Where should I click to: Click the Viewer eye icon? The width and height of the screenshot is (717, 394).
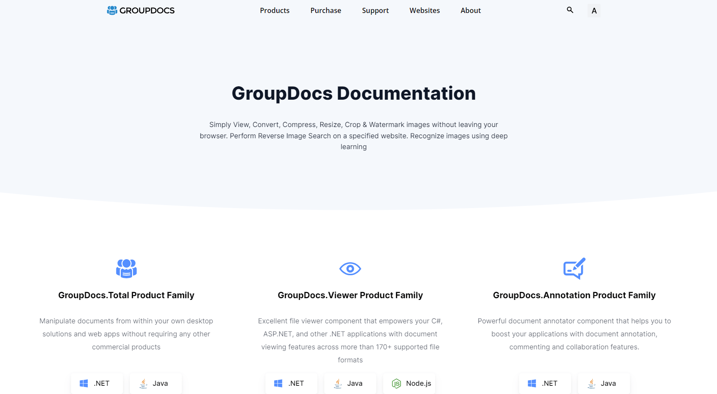tap(350, 269)
